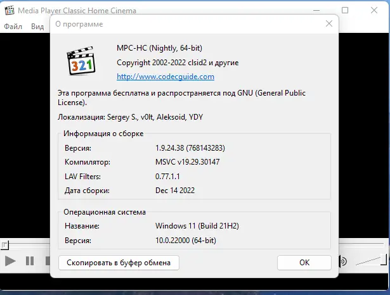The image size is (390, 295).
Task: Pause playback with the Pause button
Action: click(30, 261)
